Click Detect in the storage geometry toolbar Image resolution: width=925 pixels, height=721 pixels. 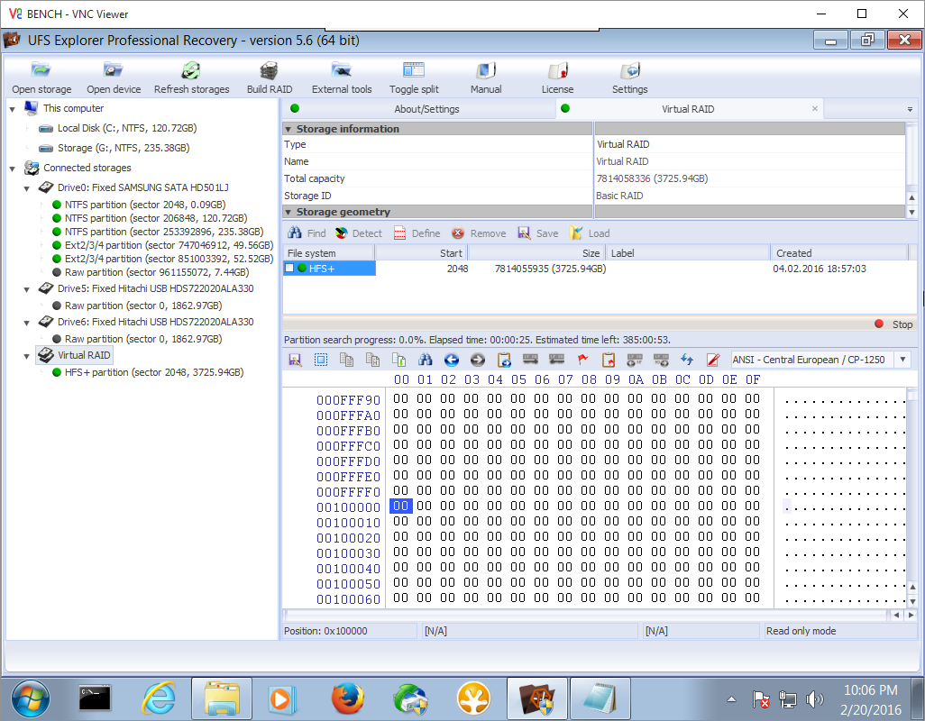pos(358,233)
